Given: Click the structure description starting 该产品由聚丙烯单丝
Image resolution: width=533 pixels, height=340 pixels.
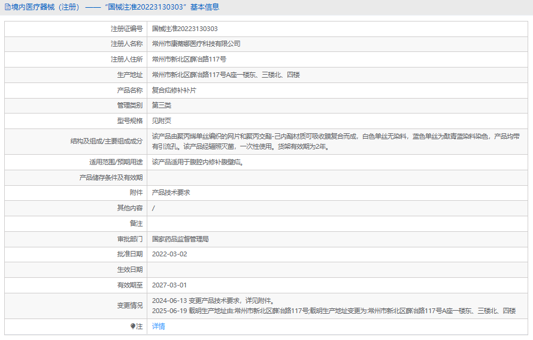Looking at the screenshot, I should pos(336,142).
